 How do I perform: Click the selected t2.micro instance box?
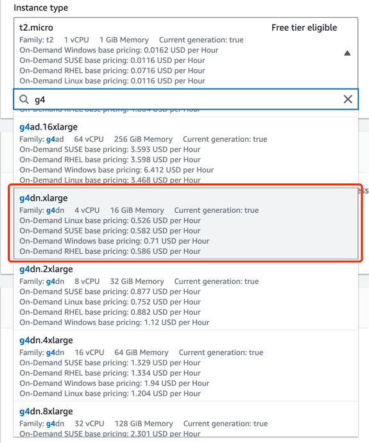point(185,53)
